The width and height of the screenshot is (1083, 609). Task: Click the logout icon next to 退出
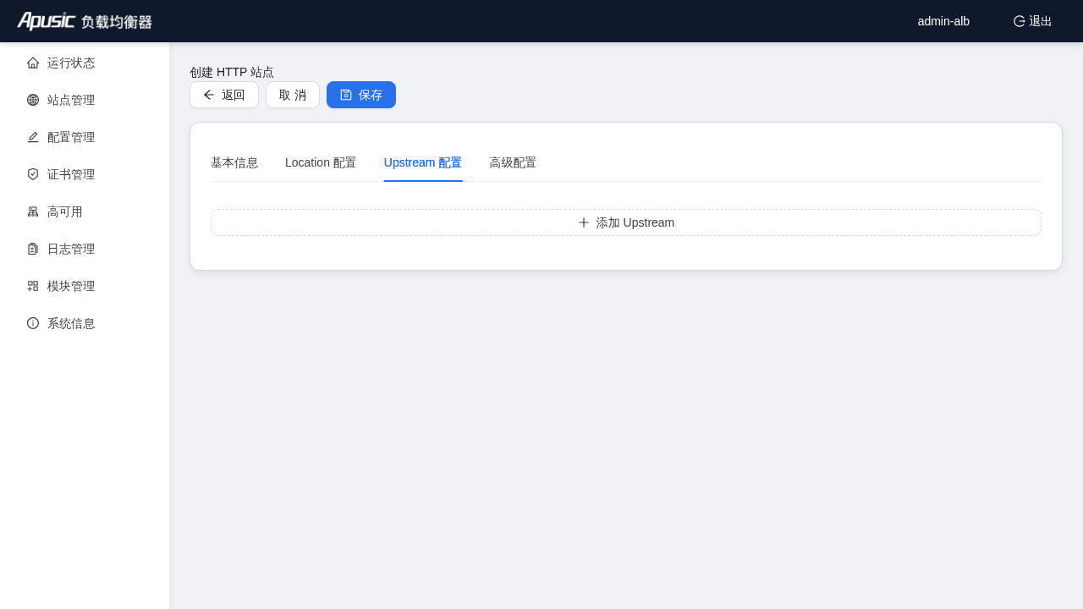1020,21
